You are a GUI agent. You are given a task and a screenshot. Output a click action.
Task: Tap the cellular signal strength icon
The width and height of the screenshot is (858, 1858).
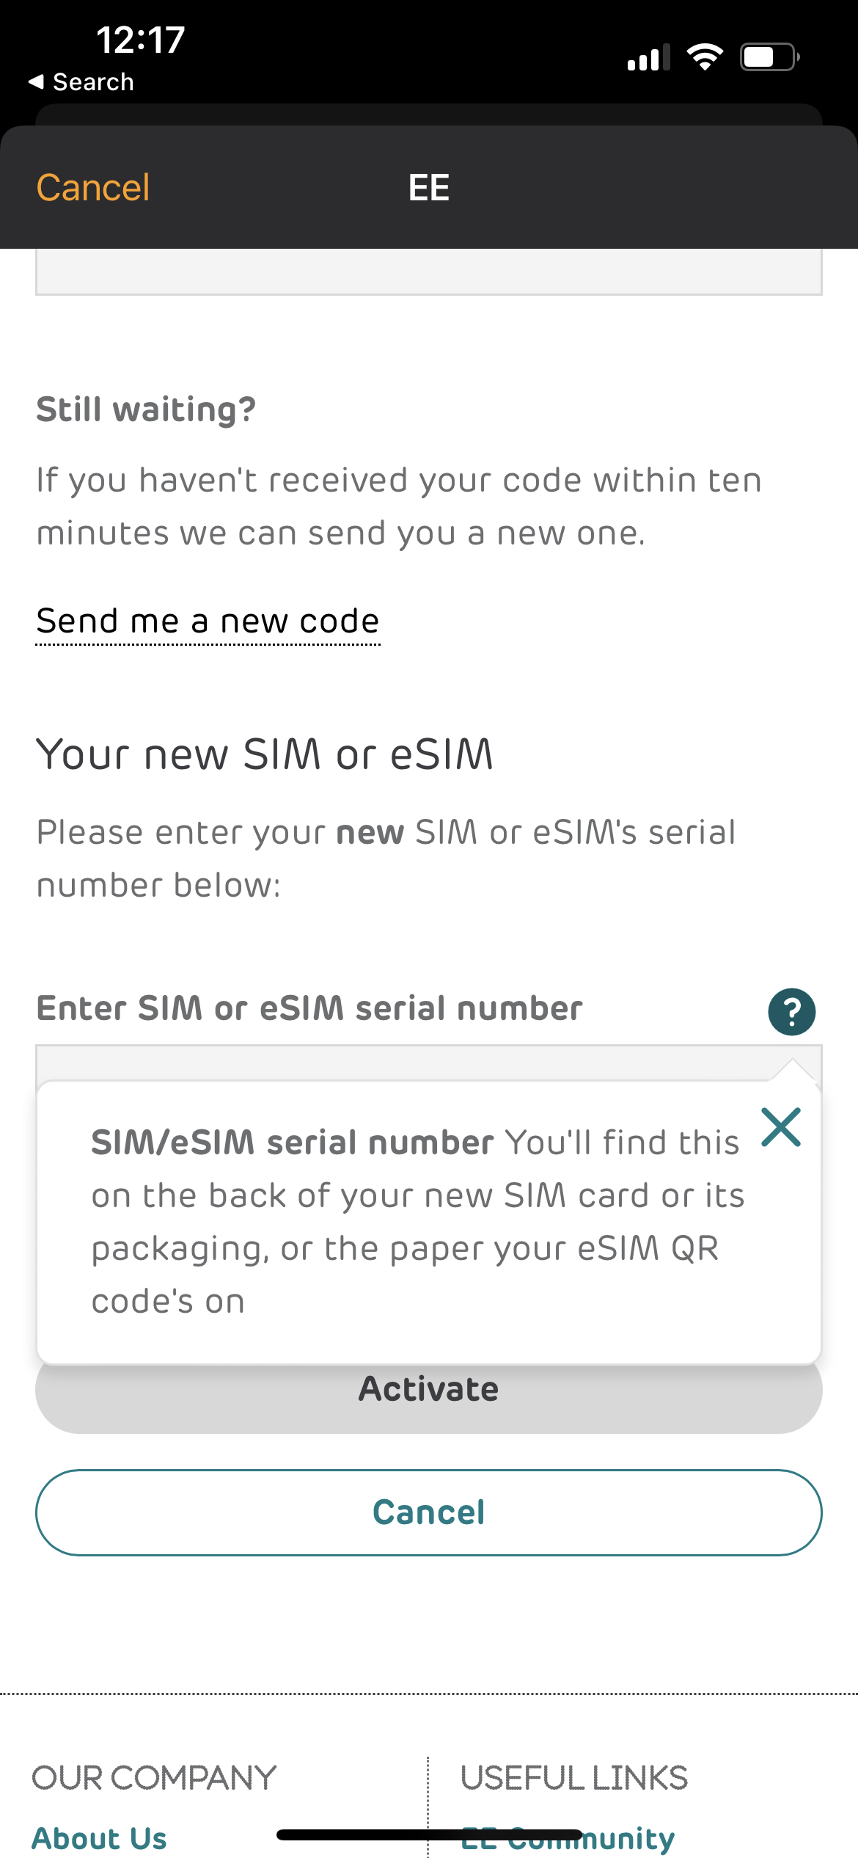(x=648, y=57)
